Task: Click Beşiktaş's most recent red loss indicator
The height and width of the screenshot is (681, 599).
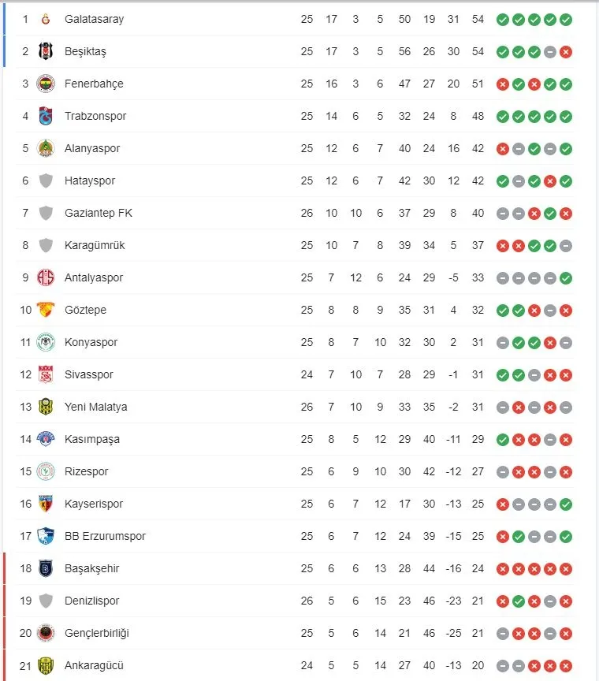Action: click(566, 51)
